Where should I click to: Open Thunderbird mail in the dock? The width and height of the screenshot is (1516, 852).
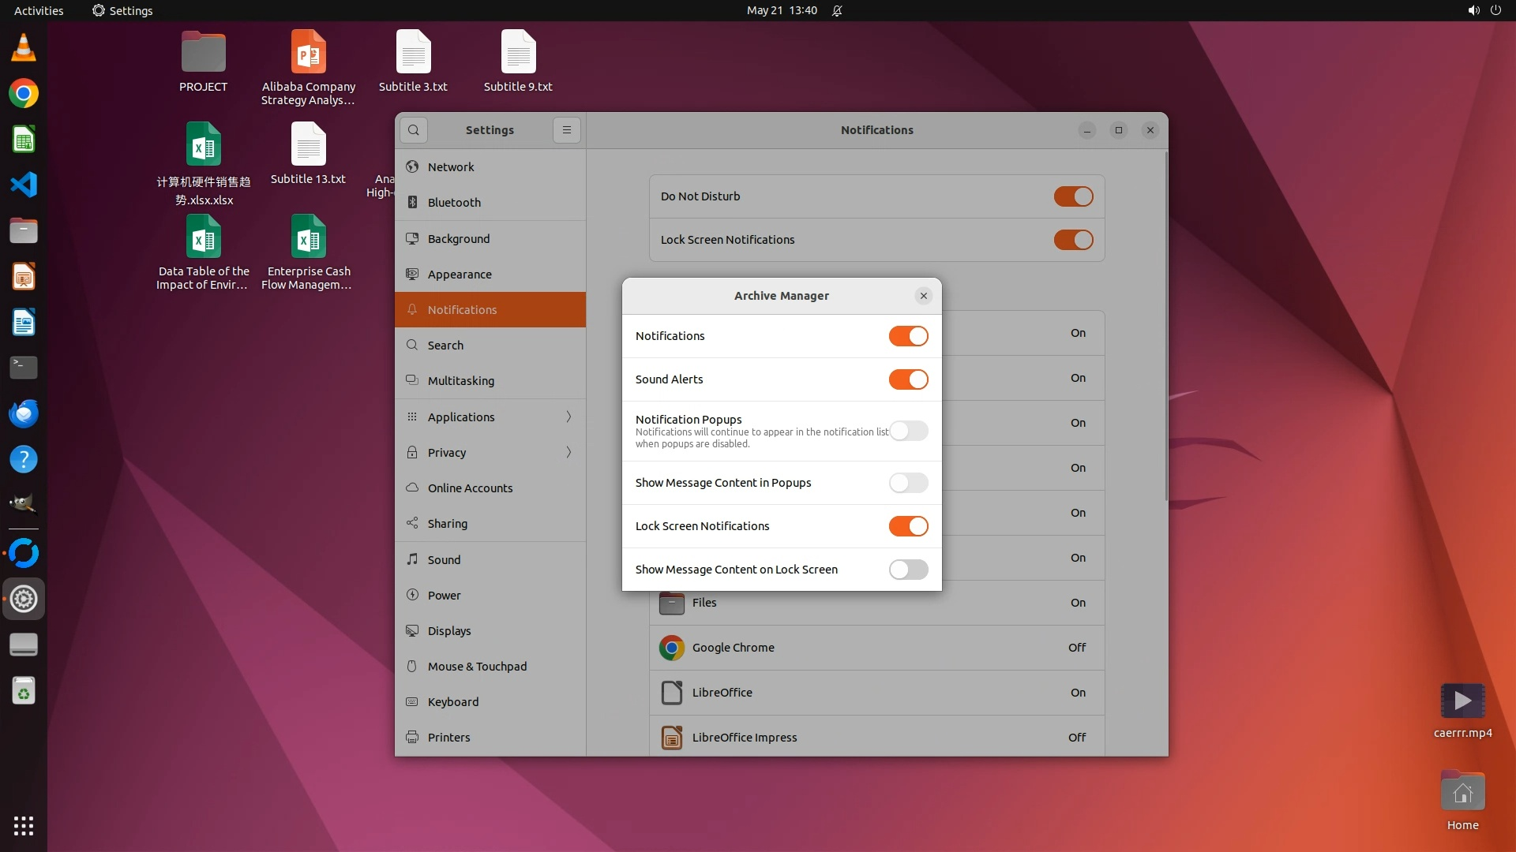24,413
